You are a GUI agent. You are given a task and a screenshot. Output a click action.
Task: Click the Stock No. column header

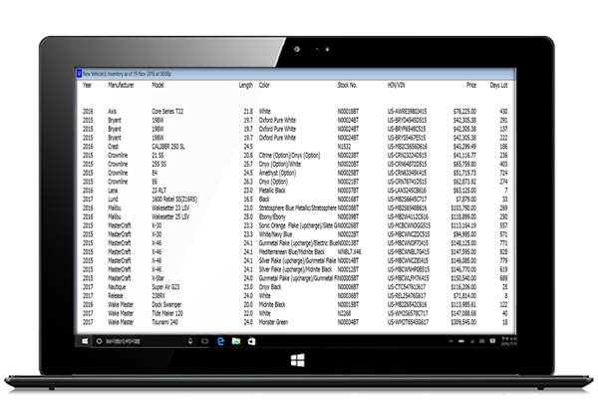coord(347,85)
